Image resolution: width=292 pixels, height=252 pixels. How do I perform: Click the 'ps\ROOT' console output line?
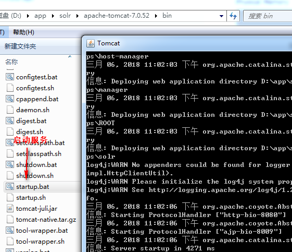100,123
